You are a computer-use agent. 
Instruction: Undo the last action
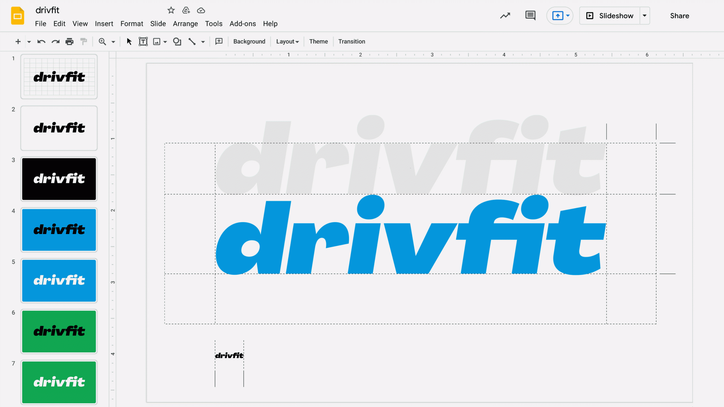tap(41, 41)
